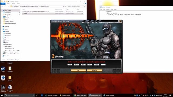This screenshot has height=97, width=173.
Task: Click the Uplay desktop icon
Action: point(3,78)
